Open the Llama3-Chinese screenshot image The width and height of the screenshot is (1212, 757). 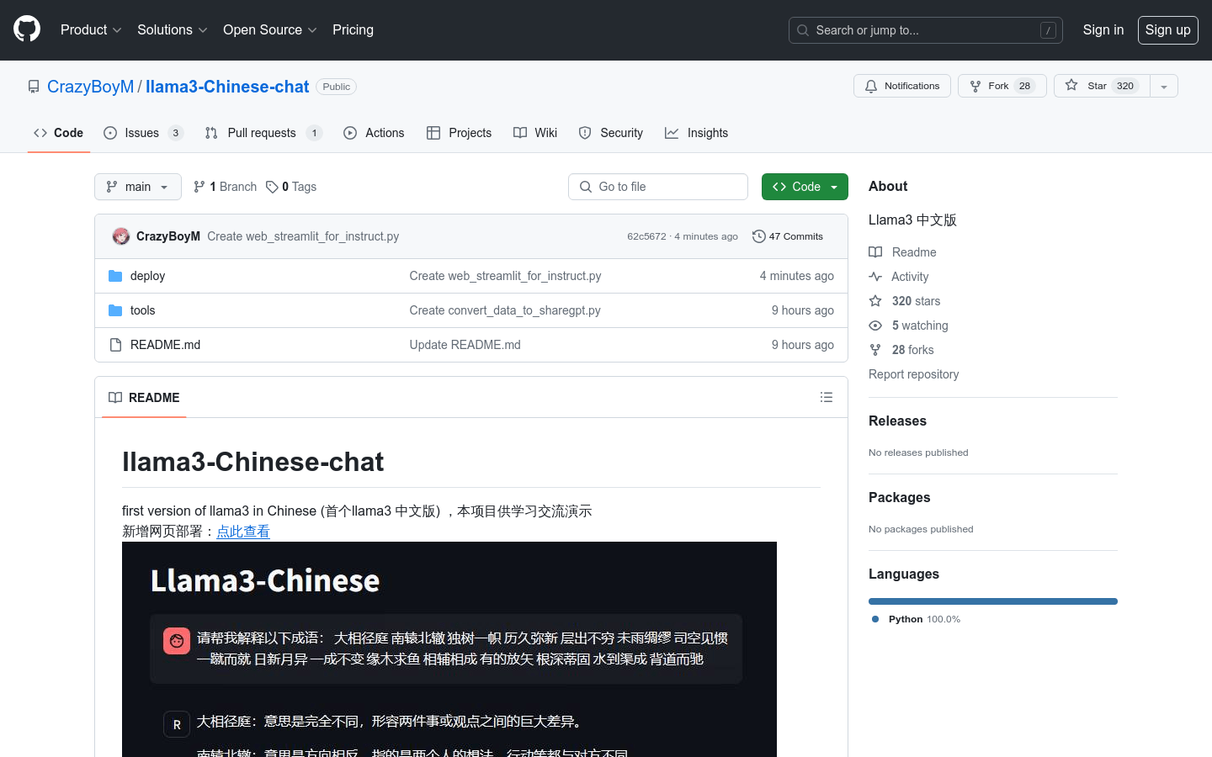click(x=449, y=649)
